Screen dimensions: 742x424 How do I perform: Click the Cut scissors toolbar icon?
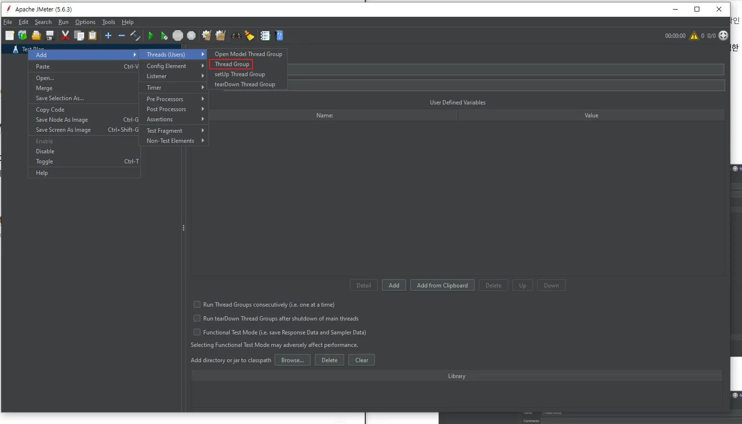point(66,35)
